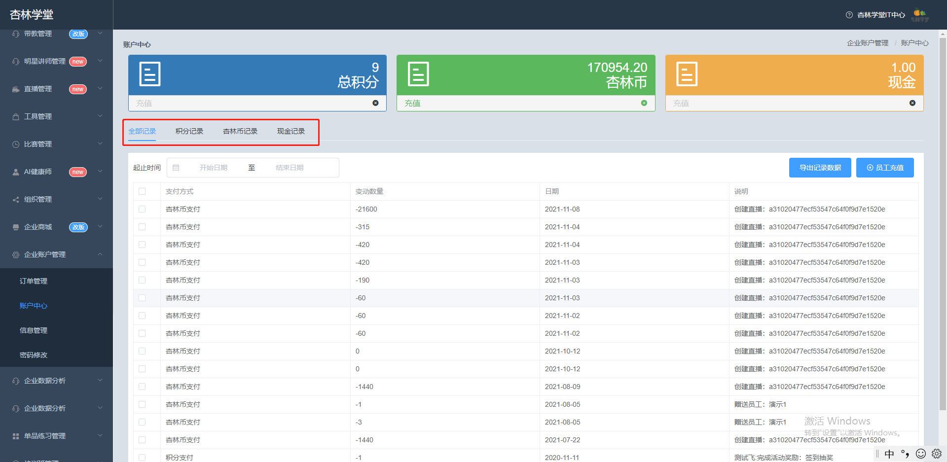947x462 pixels.
Task: Click the 导出记录数据 button
Action: point(820,168)
